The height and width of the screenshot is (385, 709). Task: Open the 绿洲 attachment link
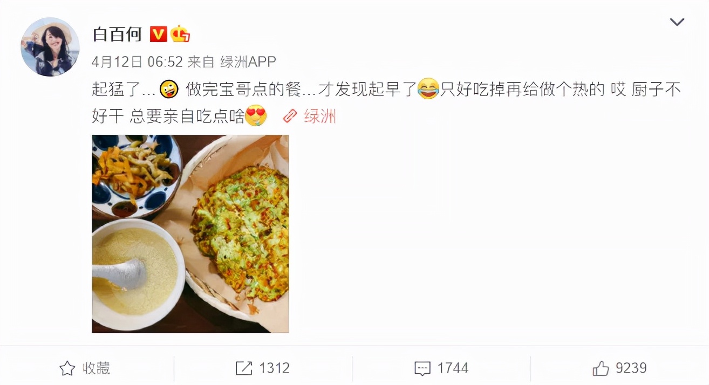(320, 115)
